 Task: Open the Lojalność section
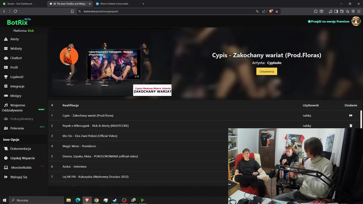pos(17,77)
